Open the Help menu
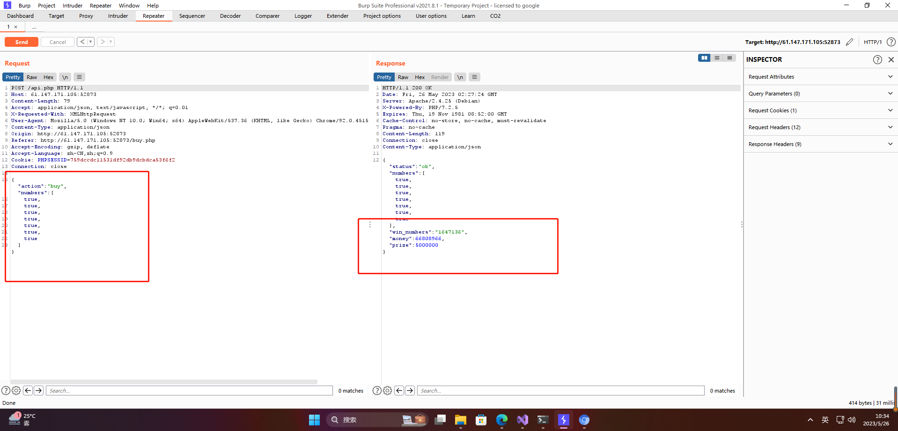This screenshot has width=898, height=431. 153,6
